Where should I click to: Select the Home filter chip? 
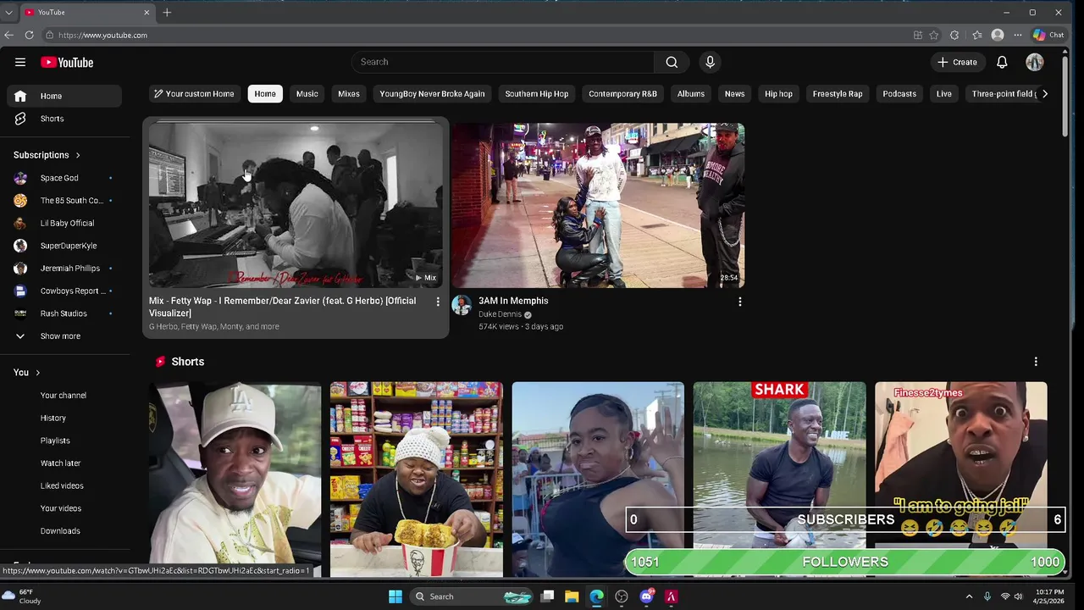[265, 94]
